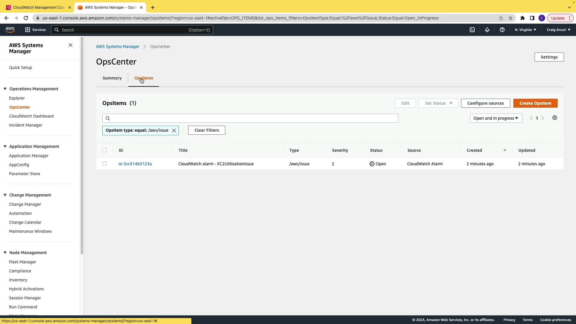The width and height of the screenshot is (576, 324).
Task: Open OpsItem oi-5cc914b3123a link
Action: pyautogui.click(x=135, y=164)
